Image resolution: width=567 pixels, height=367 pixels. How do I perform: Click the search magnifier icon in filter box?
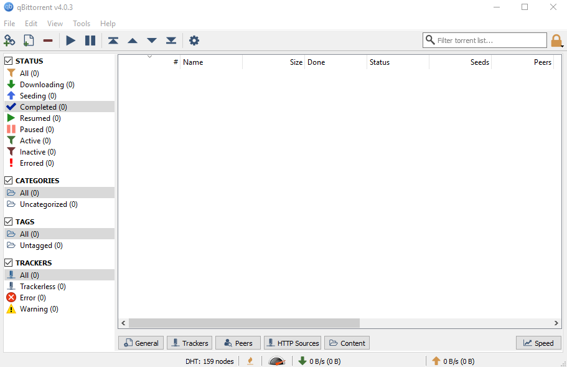tap(430, 40)
